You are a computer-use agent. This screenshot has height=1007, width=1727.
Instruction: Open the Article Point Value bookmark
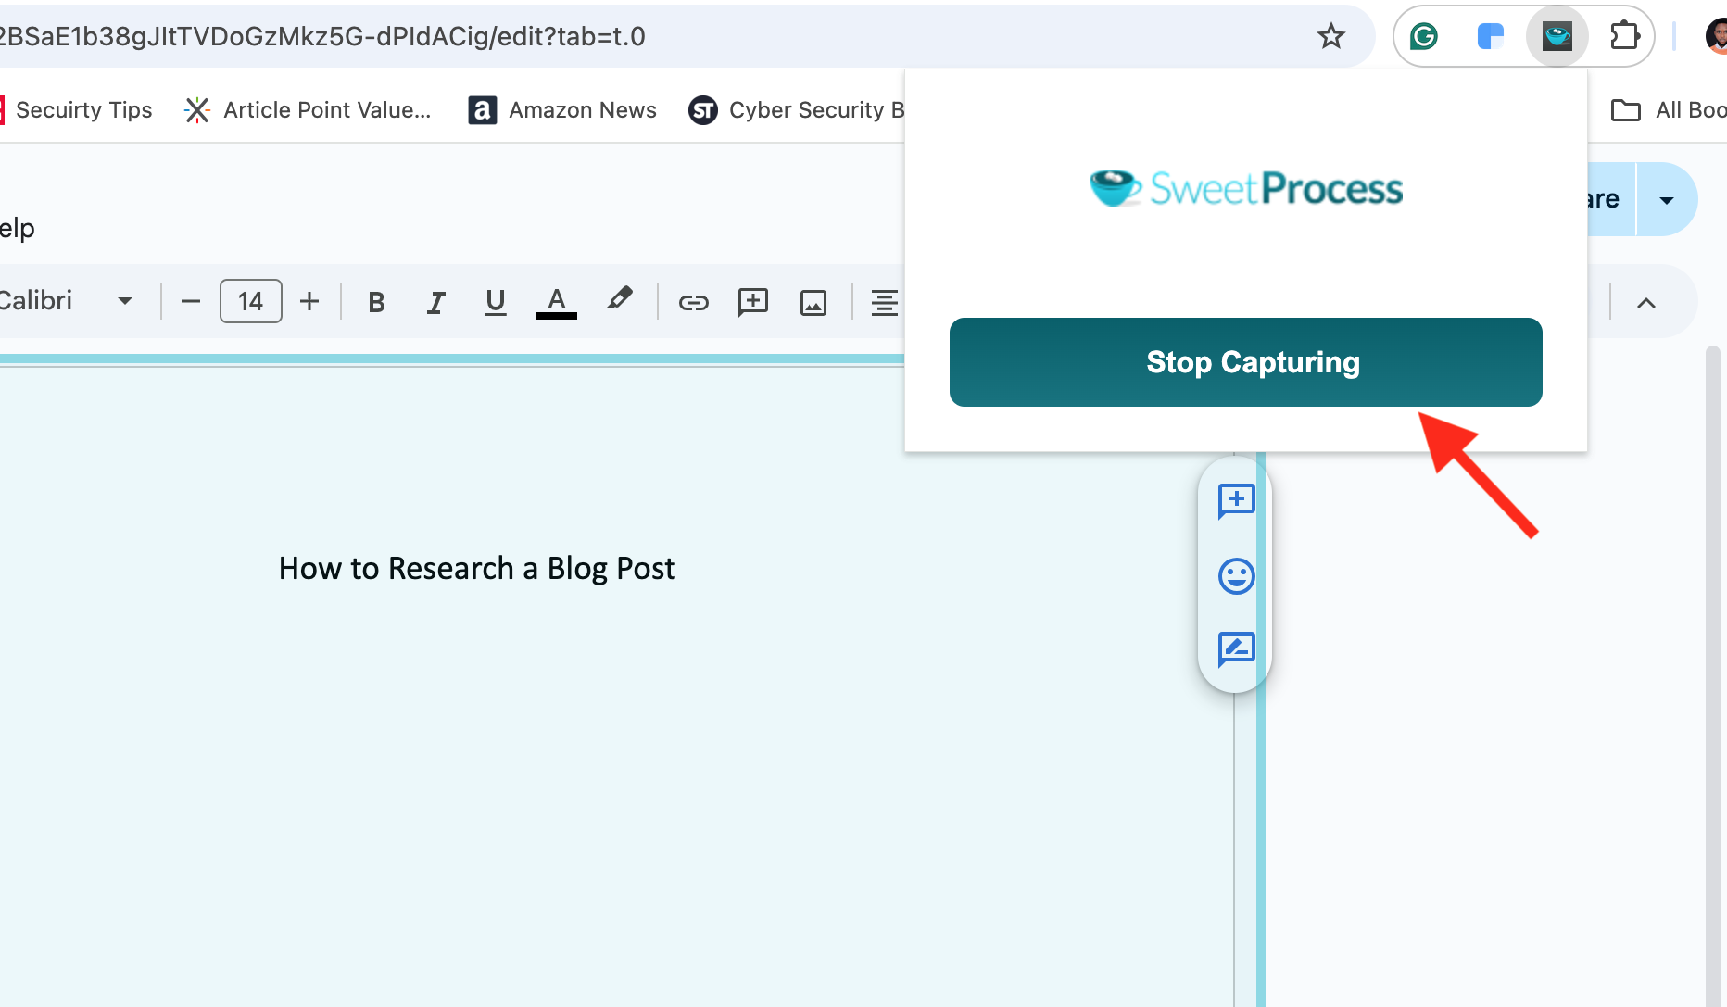[x=309, y=110]
